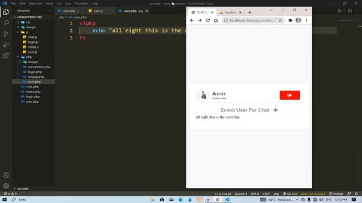Click the Go Live status button
The width and height of the screenshot is (362, 203).
tap(290, 194)
